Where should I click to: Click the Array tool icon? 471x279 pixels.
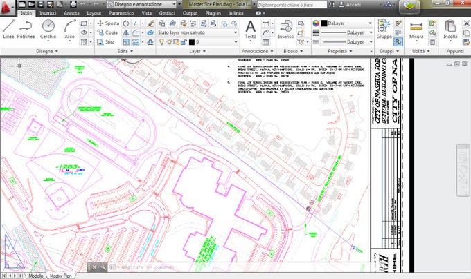click(136, 42)
